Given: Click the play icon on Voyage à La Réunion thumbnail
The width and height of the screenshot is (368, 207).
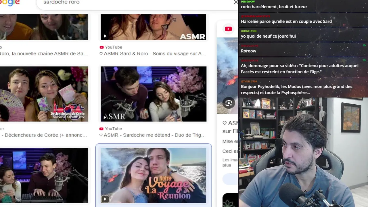Looking at the screenshot, I should [x=105, y=199].
